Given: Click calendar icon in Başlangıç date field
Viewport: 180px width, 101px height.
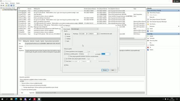Looking at the screenshot, I should (x=87, y=34).
